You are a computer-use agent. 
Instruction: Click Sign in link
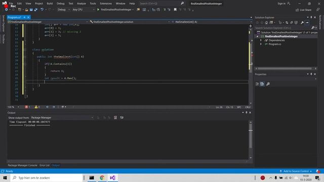[283, 4]
